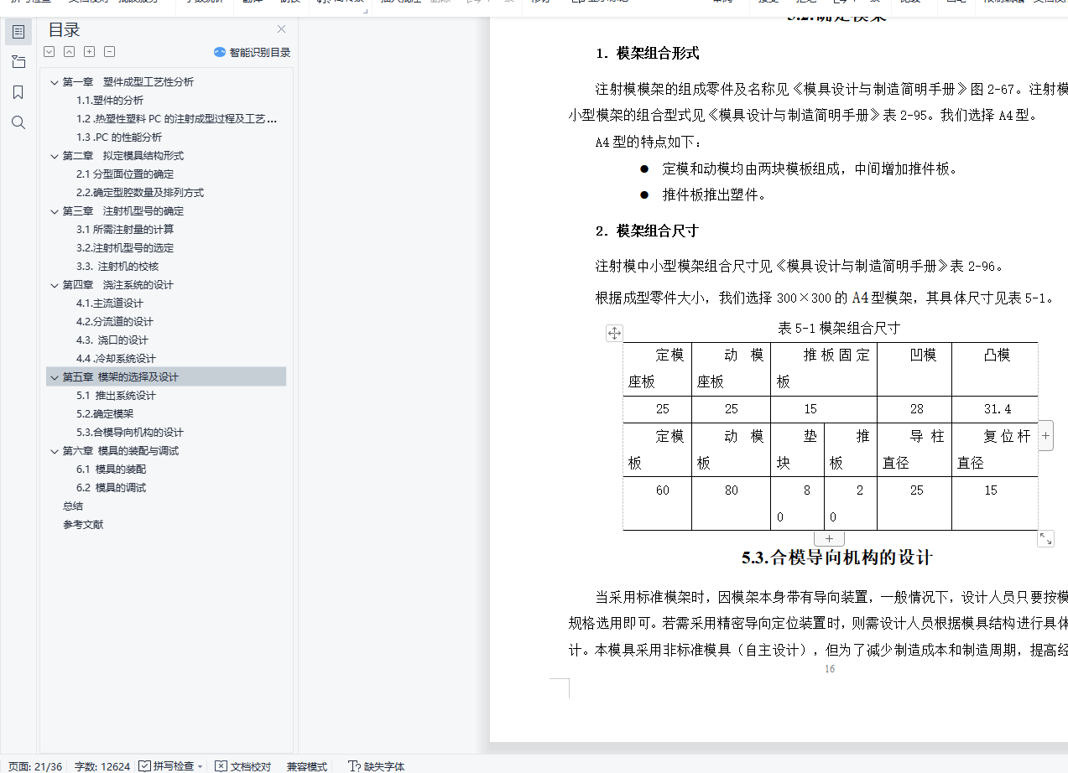Click the heading 1. 模架组合形式
Image resolution: width=1068 pixels, height=773 pixels.
pyautogui.click(x=648, y=54)
